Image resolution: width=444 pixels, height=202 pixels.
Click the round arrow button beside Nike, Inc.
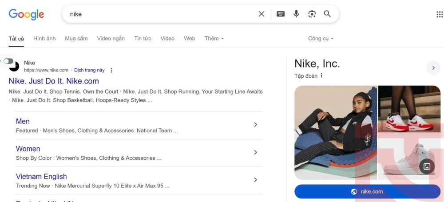[x=433, y=68]
